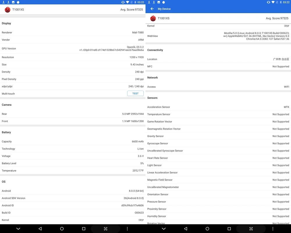Screen dimensions: 291x233
Task: Tap the left screen Android home circle
Action: click(x=62, y=229)
